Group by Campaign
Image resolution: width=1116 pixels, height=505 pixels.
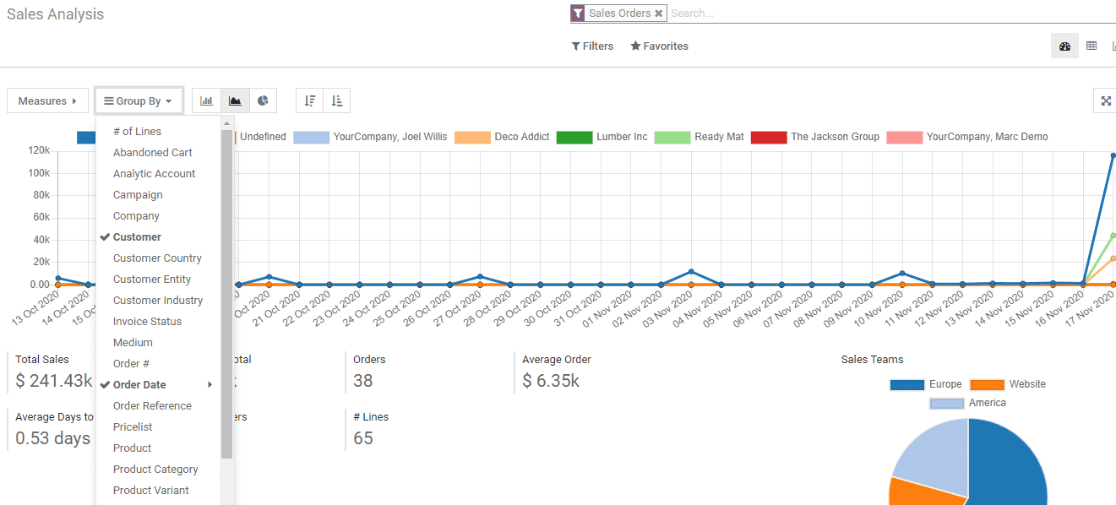tap(138, 195)
